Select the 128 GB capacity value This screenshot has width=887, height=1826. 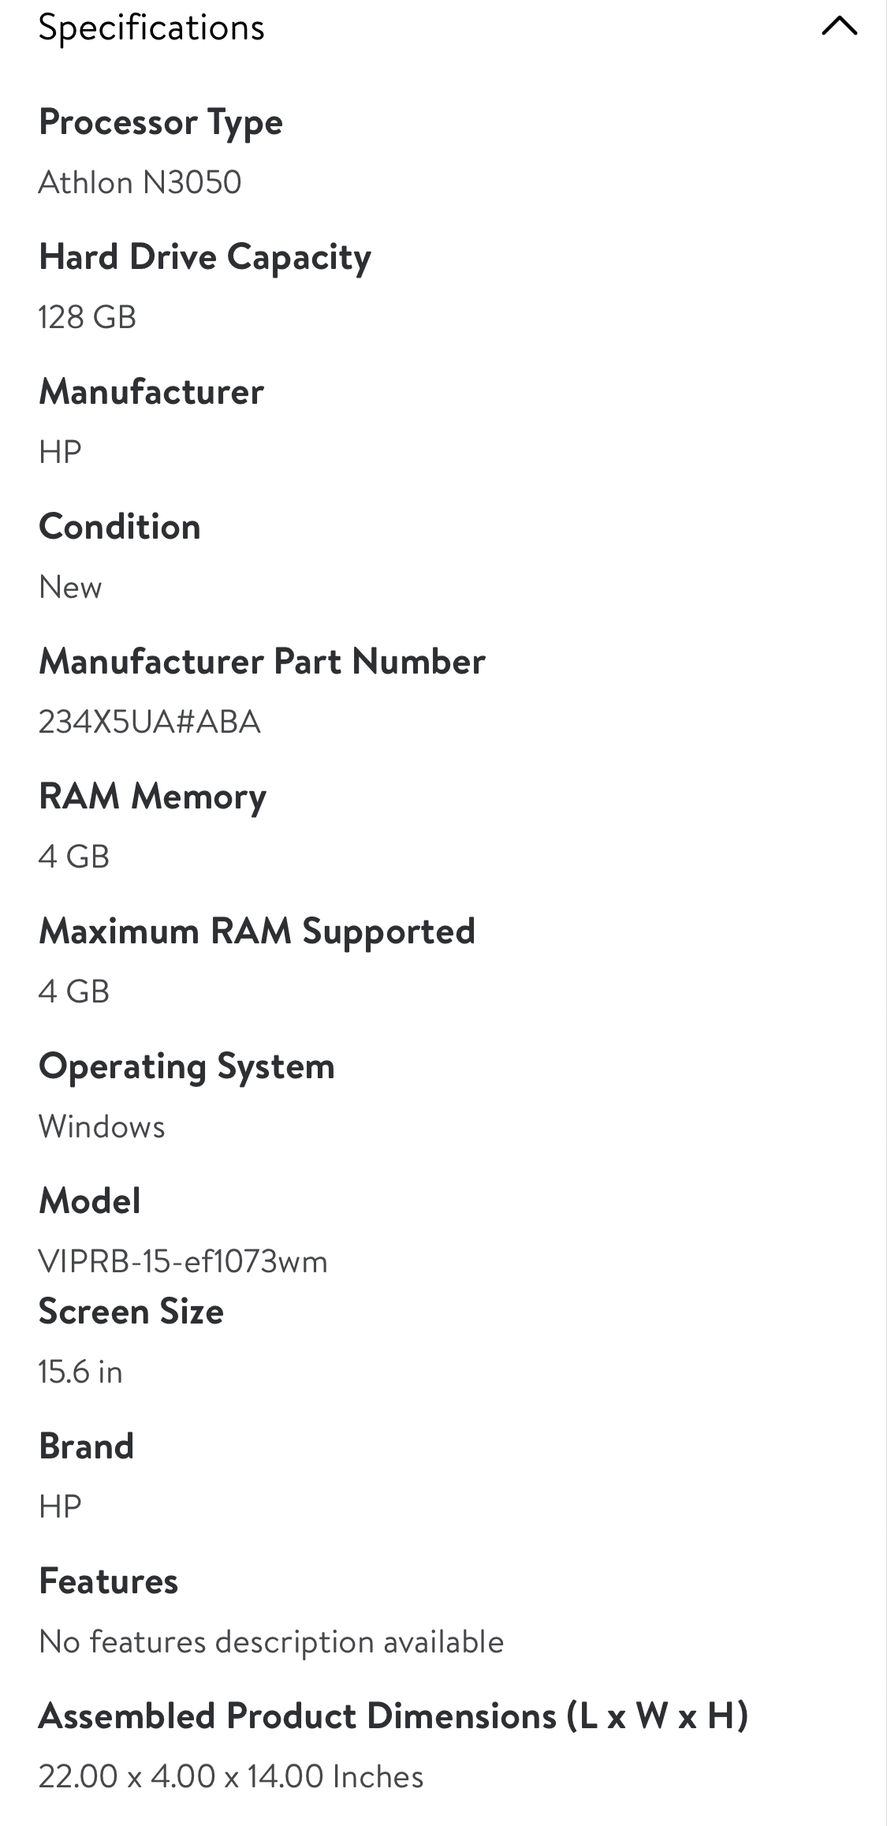pos(88,318)
